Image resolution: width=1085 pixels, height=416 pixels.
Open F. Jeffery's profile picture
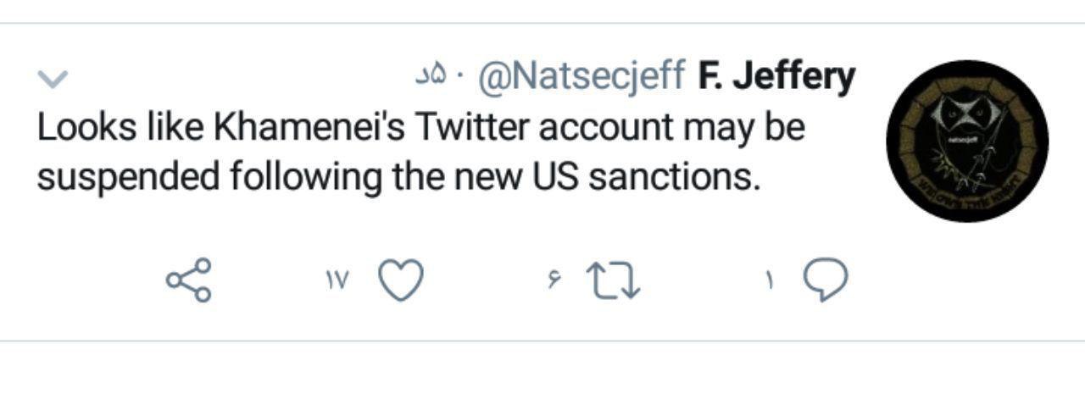(x=967, y=141)
